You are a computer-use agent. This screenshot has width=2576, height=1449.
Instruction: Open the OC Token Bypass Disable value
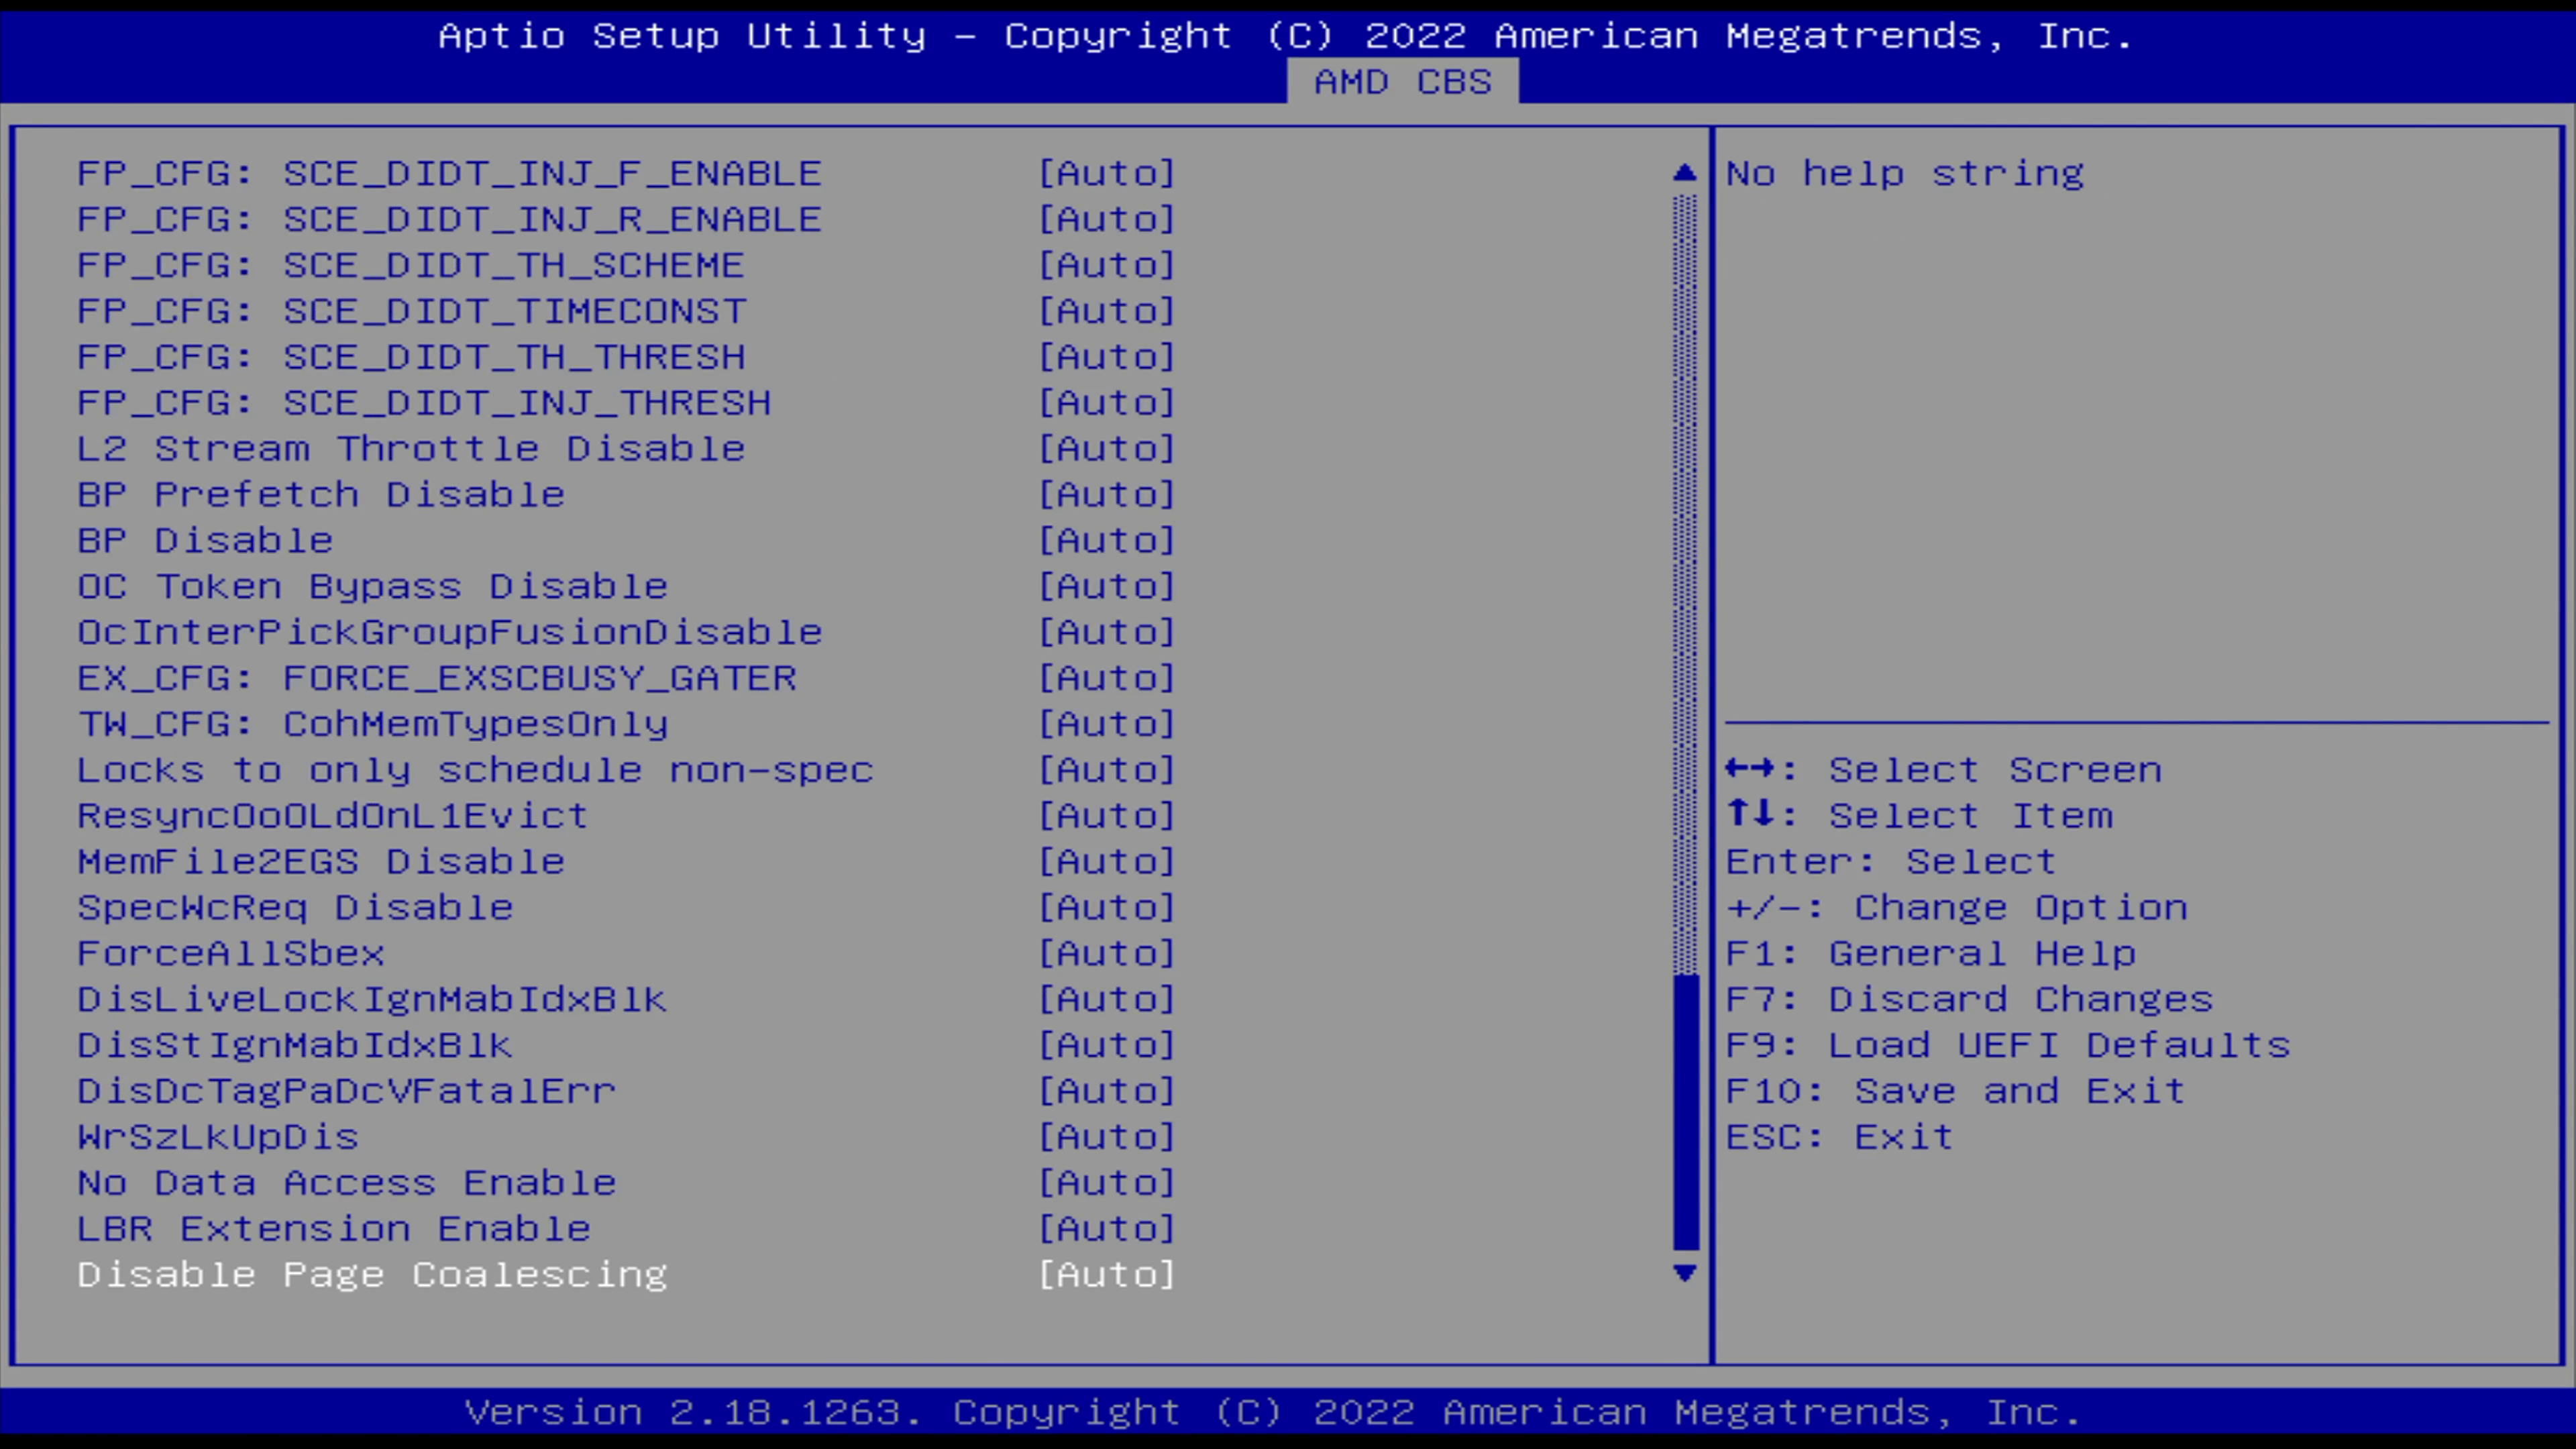pos(1107,586)
